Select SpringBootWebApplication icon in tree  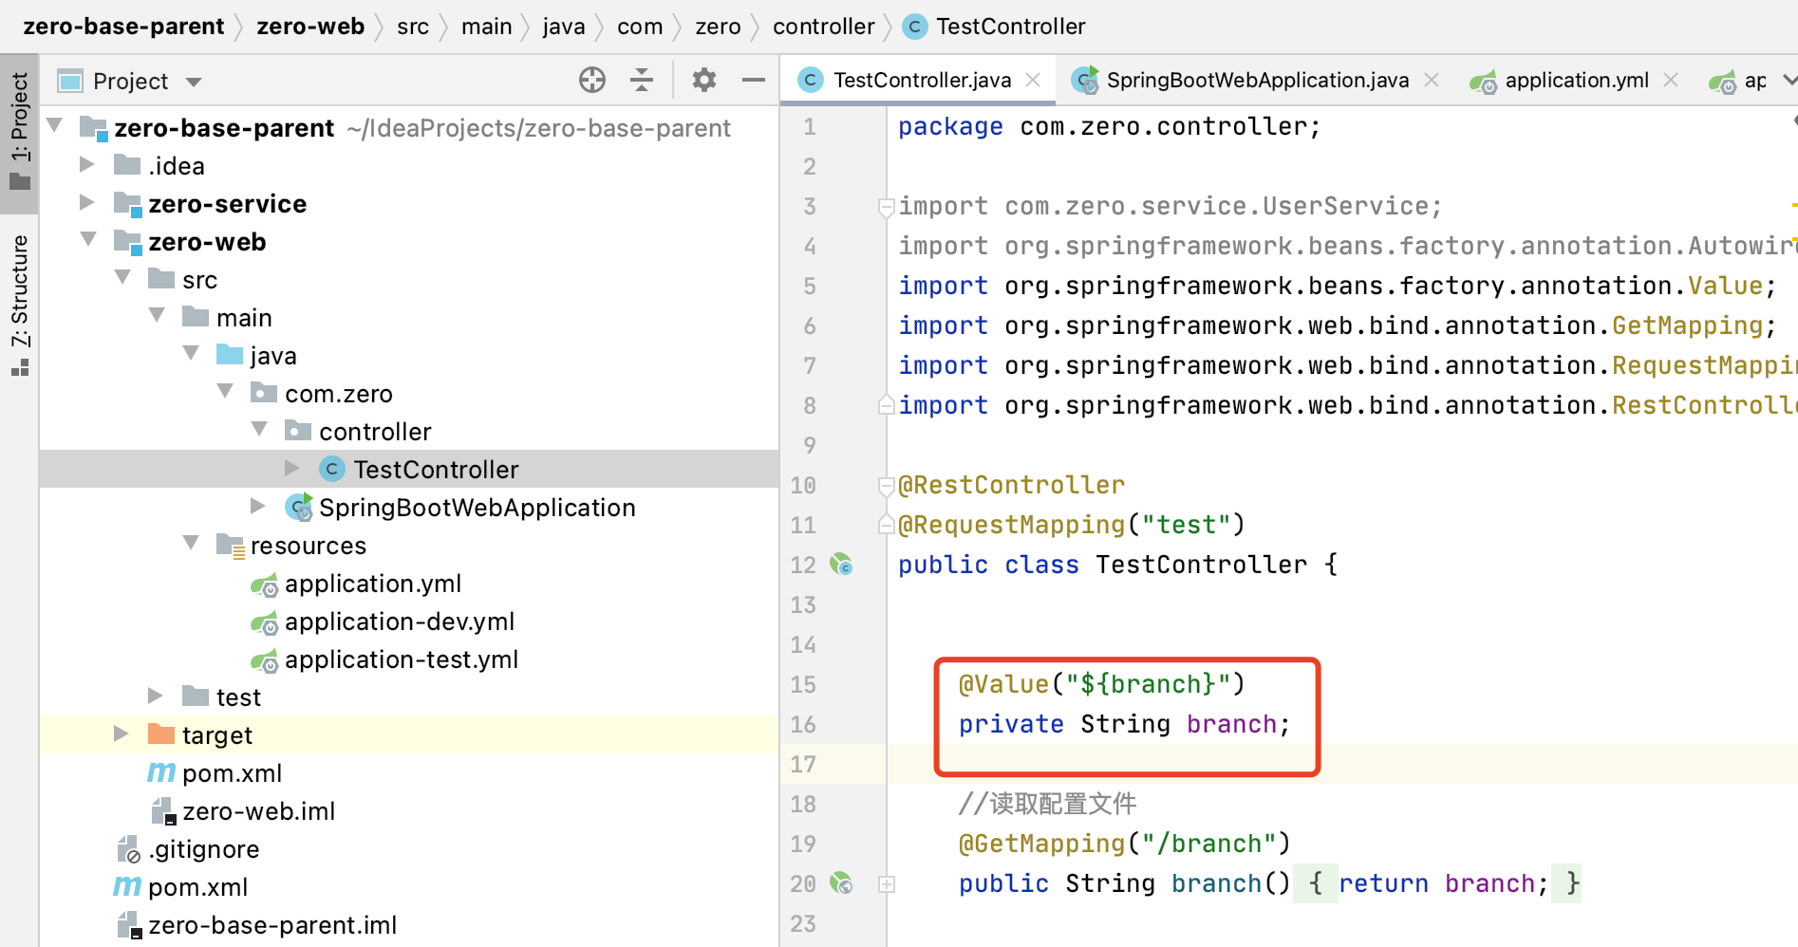299,508
